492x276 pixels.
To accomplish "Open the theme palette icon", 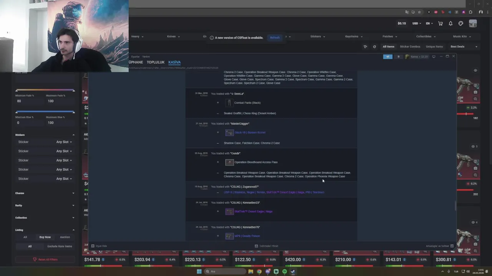I will pyautogui.click(x=461, y=23).
